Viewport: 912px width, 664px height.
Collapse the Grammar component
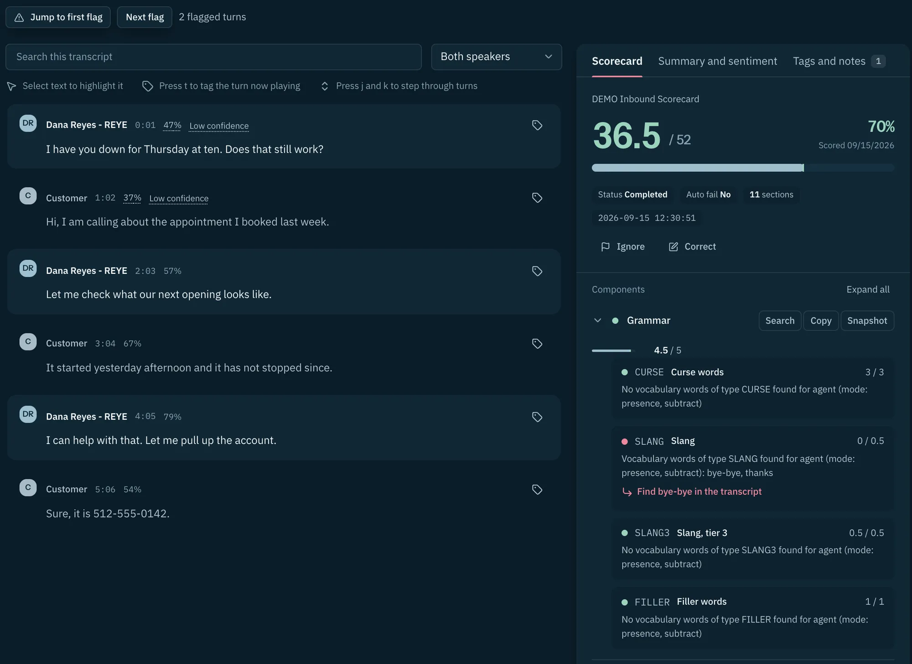597,320
